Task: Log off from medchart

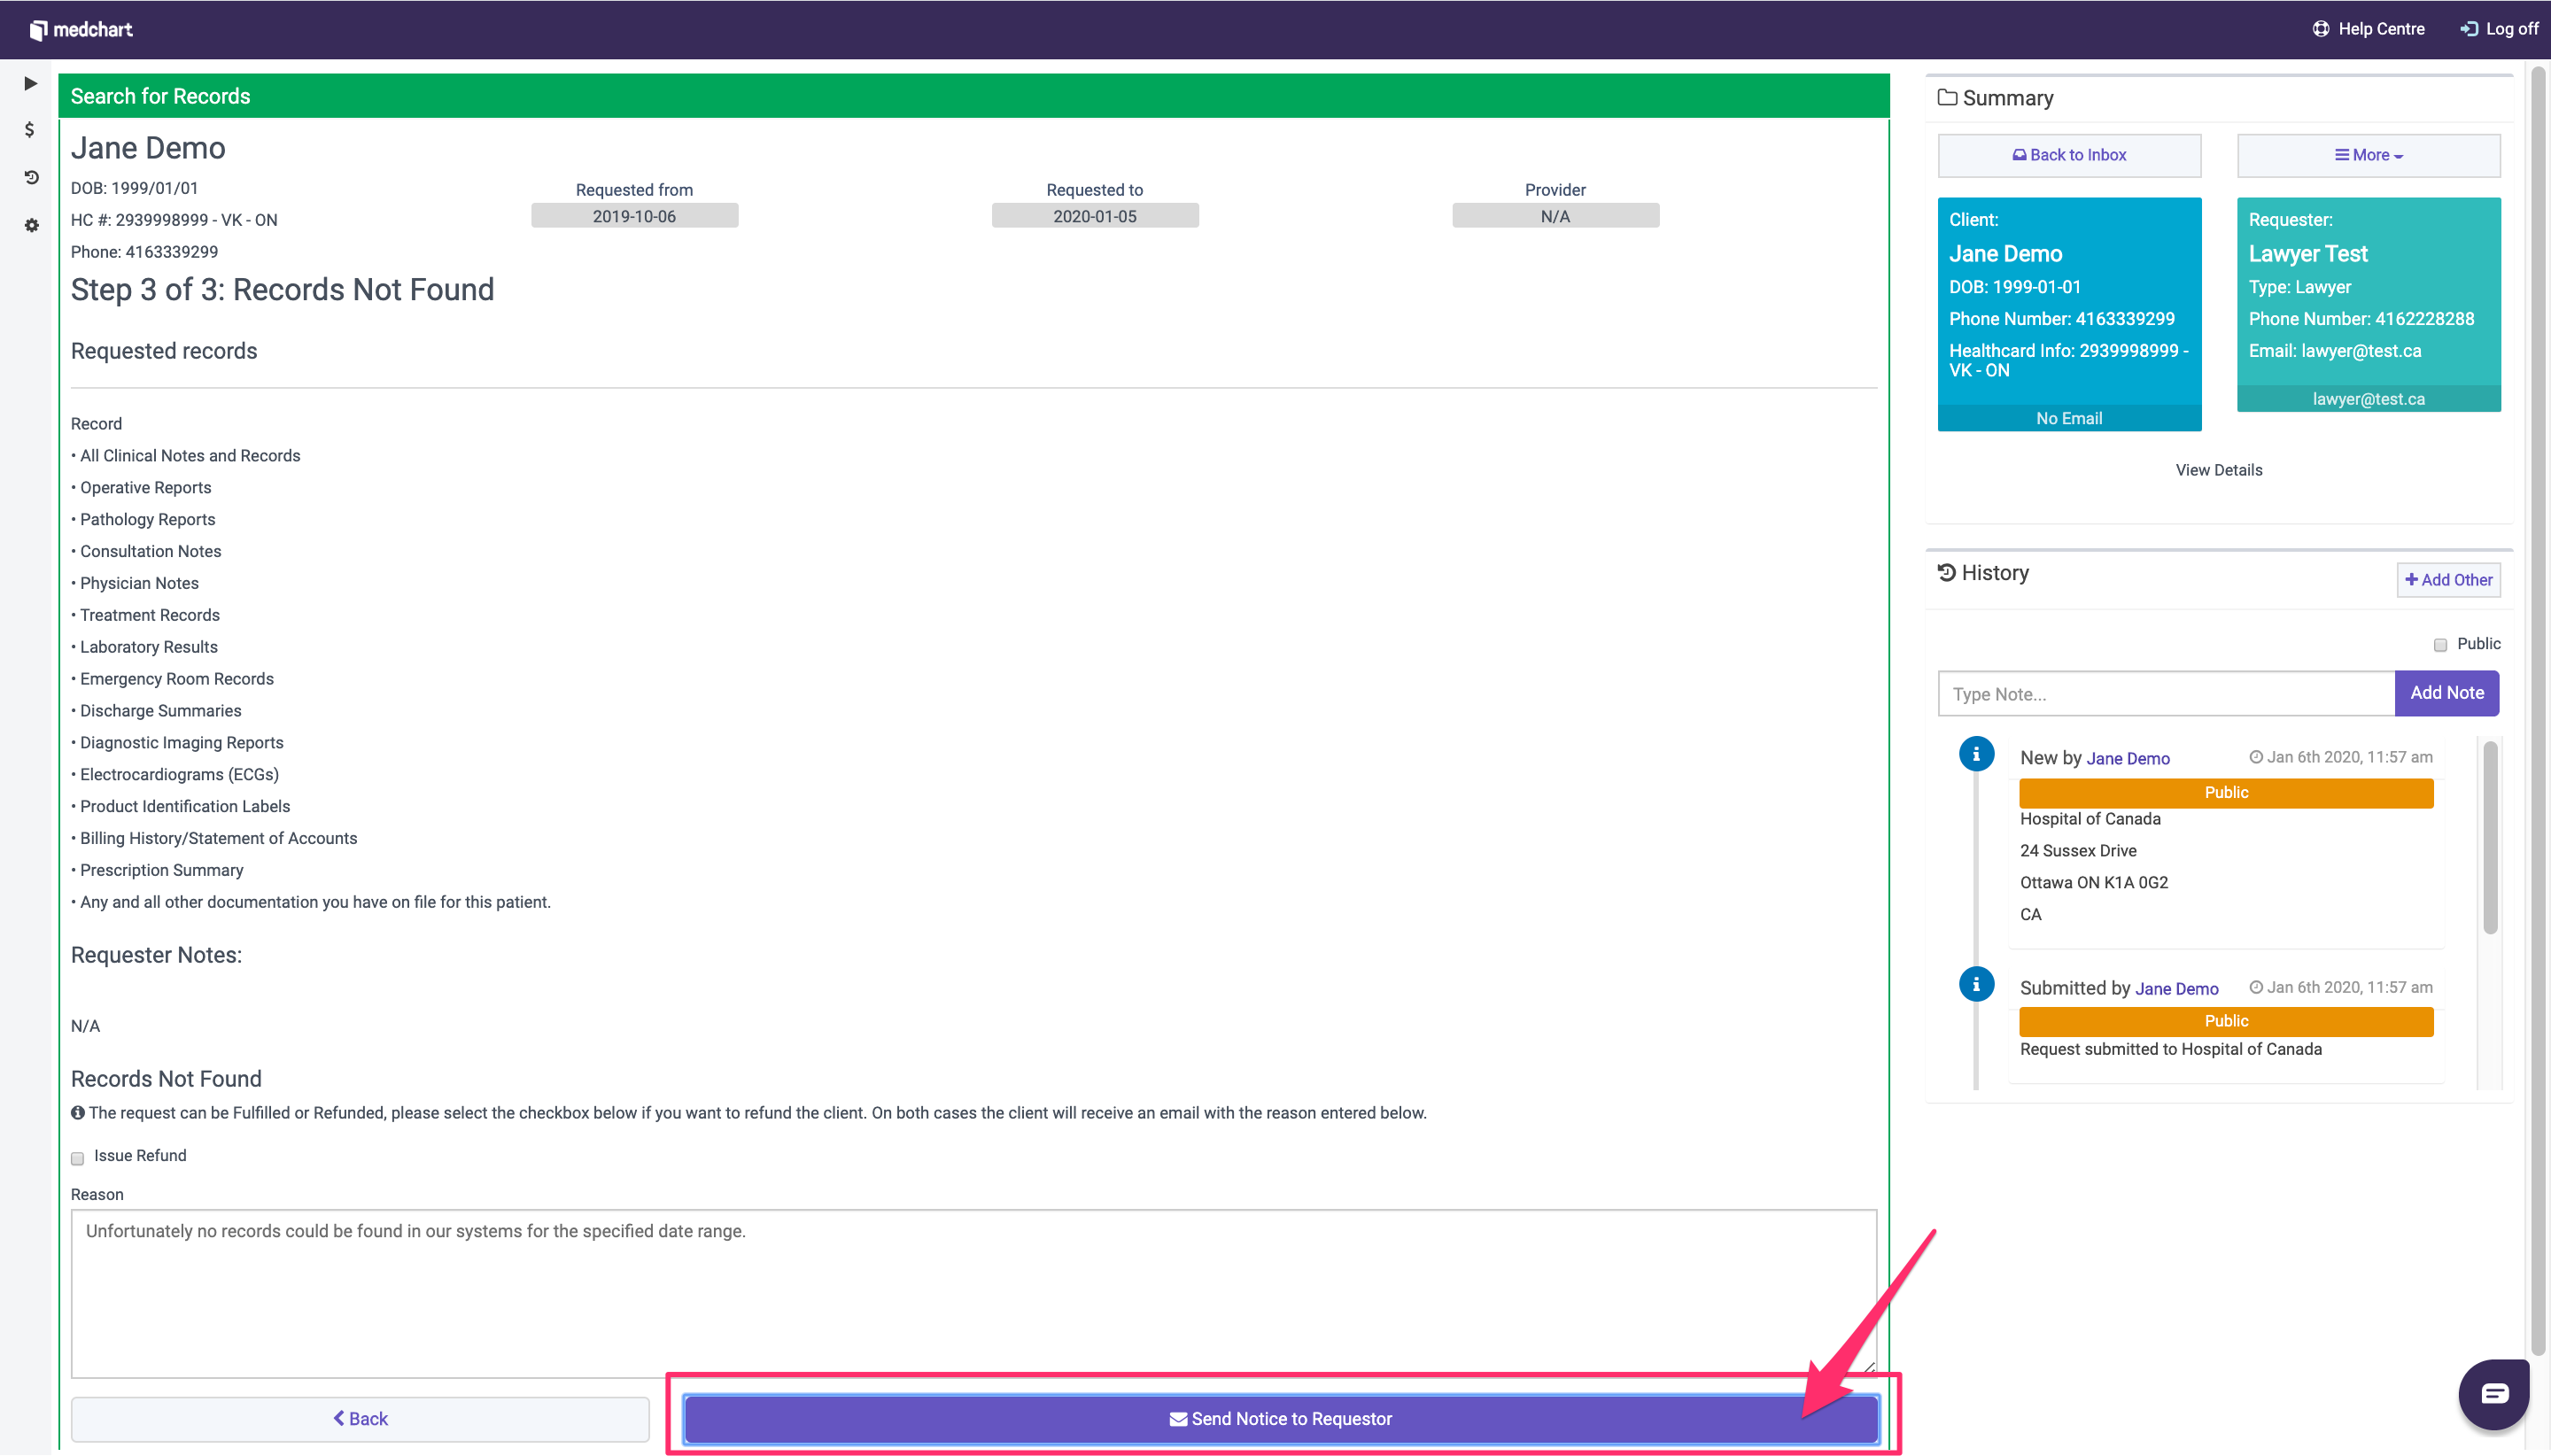Action: coord(2499,29)
